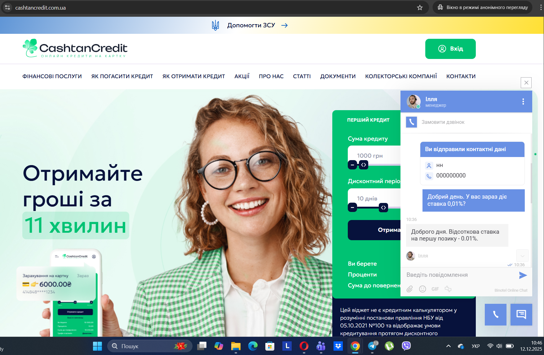Close the chat widget with X button
Screen dimensions: 544x355
pos(526,83)
